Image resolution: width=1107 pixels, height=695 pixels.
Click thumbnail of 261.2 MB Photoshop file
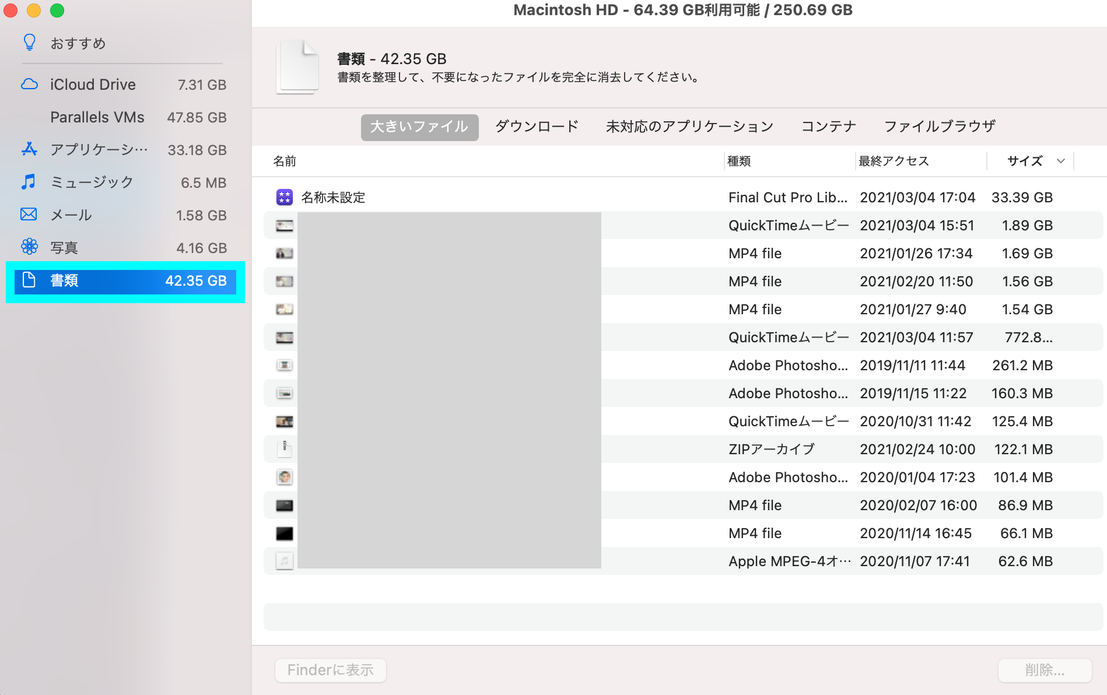coord(284,365)
